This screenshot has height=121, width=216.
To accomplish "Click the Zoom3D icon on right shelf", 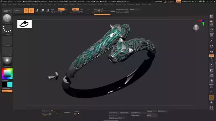I will (212, 76).
